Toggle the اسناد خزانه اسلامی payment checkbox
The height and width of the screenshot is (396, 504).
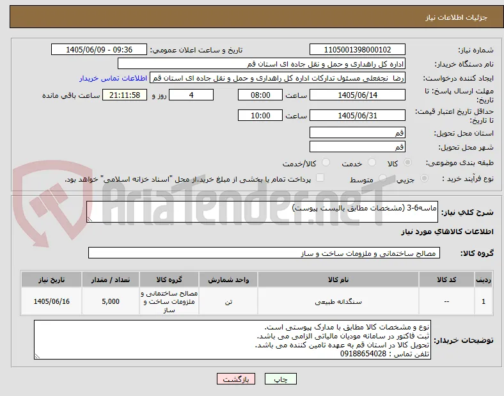(x=320, y=178)
